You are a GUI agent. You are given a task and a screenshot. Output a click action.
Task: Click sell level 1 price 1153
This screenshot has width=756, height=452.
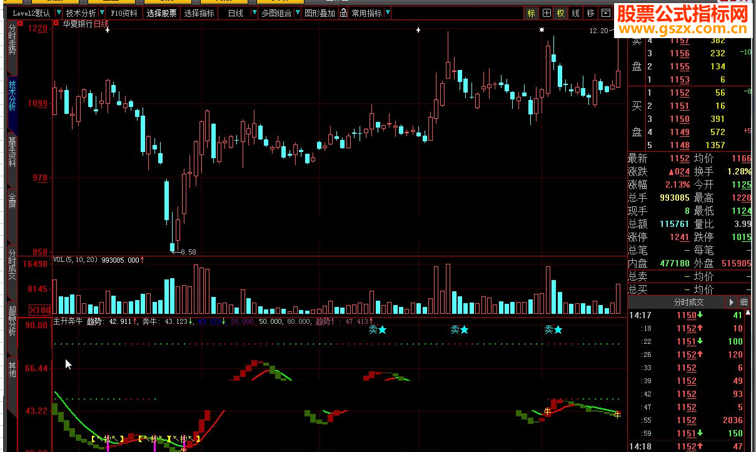click(680, 79)
